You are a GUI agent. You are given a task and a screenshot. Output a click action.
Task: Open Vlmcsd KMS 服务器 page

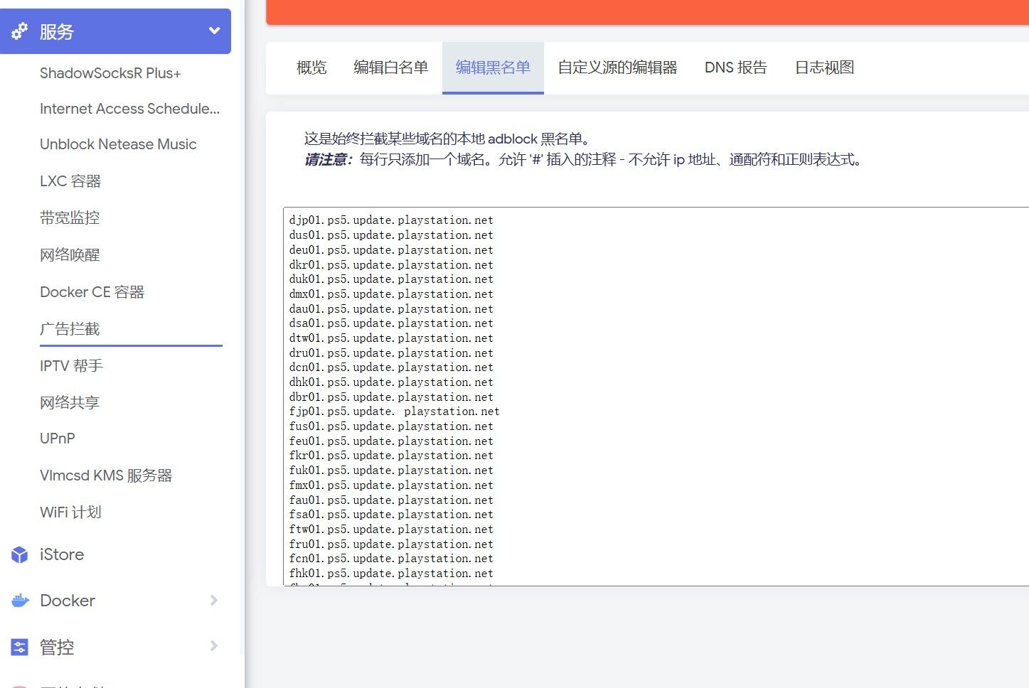coord(106,475)
